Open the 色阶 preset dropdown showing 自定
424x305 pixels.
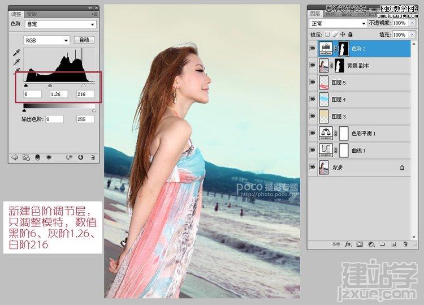click(60, 24)
